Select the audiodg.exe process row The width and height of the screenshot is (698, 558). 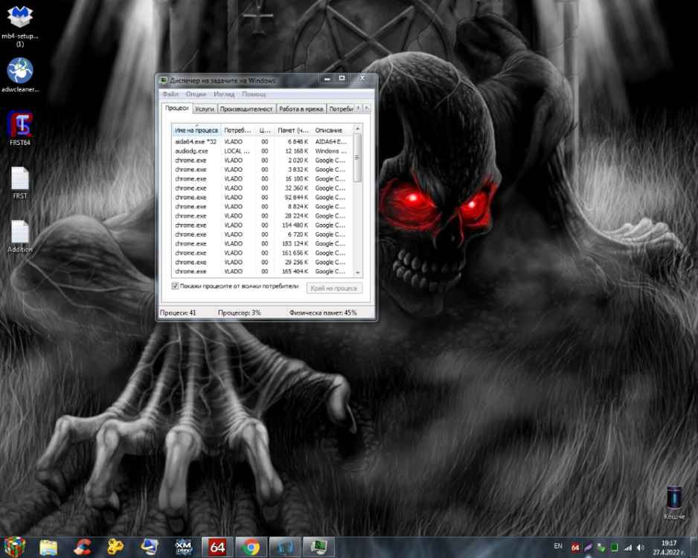(x=263, y=151)
